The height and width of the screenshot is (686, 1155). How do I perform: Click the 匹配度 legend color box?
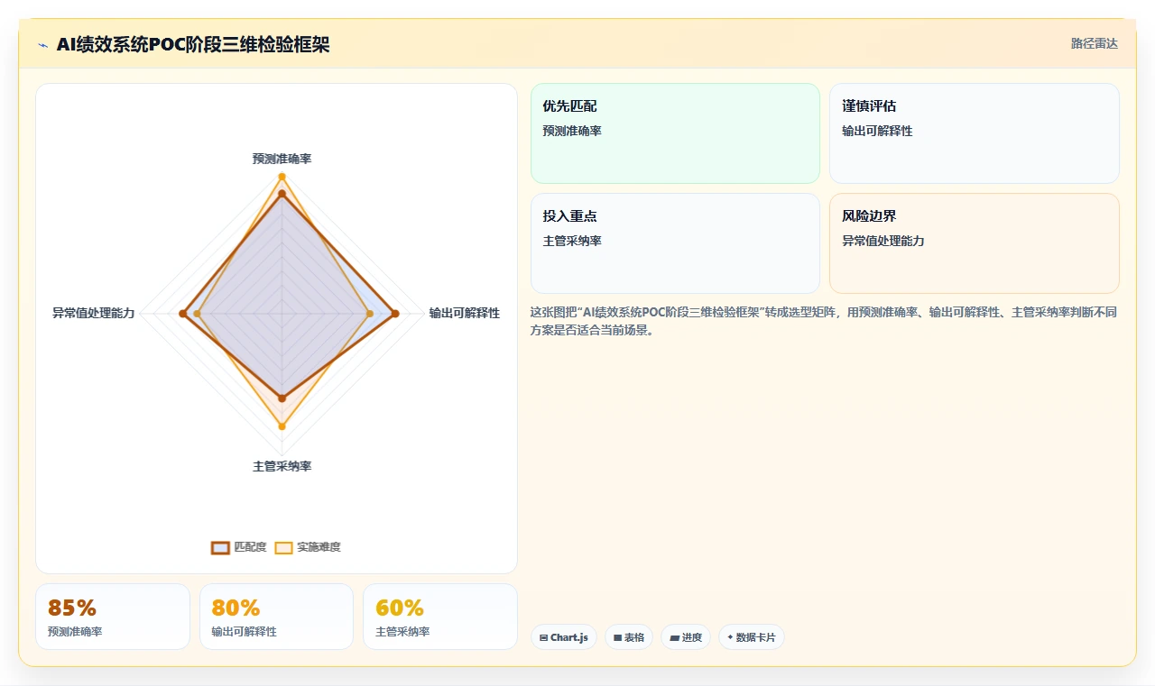(x=220, y=547)
